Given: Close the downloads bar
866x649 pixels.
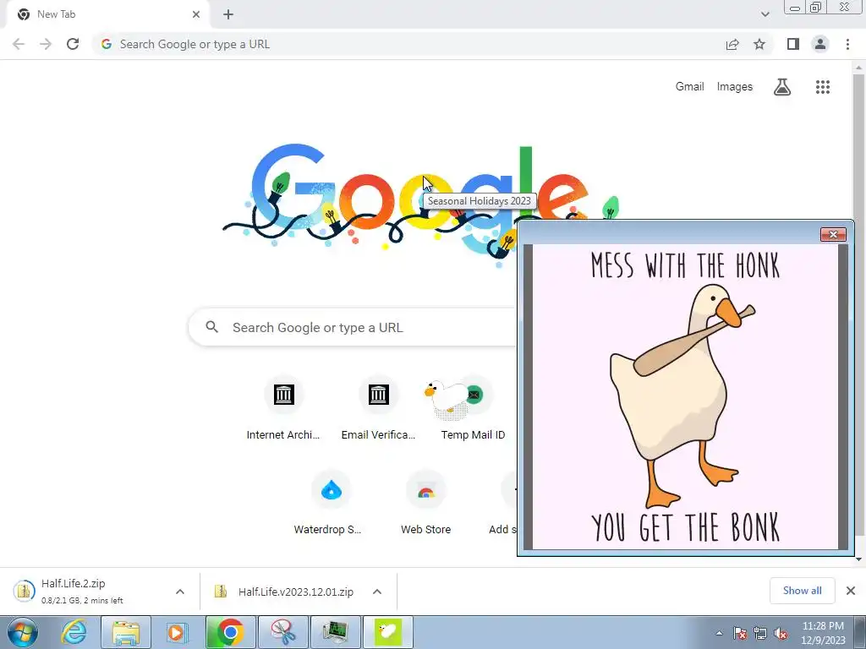Looking at the screenshot, I should [851, 591].
